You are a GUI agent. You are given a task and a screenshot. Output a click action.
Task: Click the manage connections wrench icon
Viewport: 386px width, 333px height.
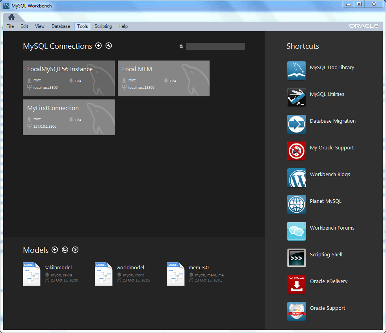(109, 46)
